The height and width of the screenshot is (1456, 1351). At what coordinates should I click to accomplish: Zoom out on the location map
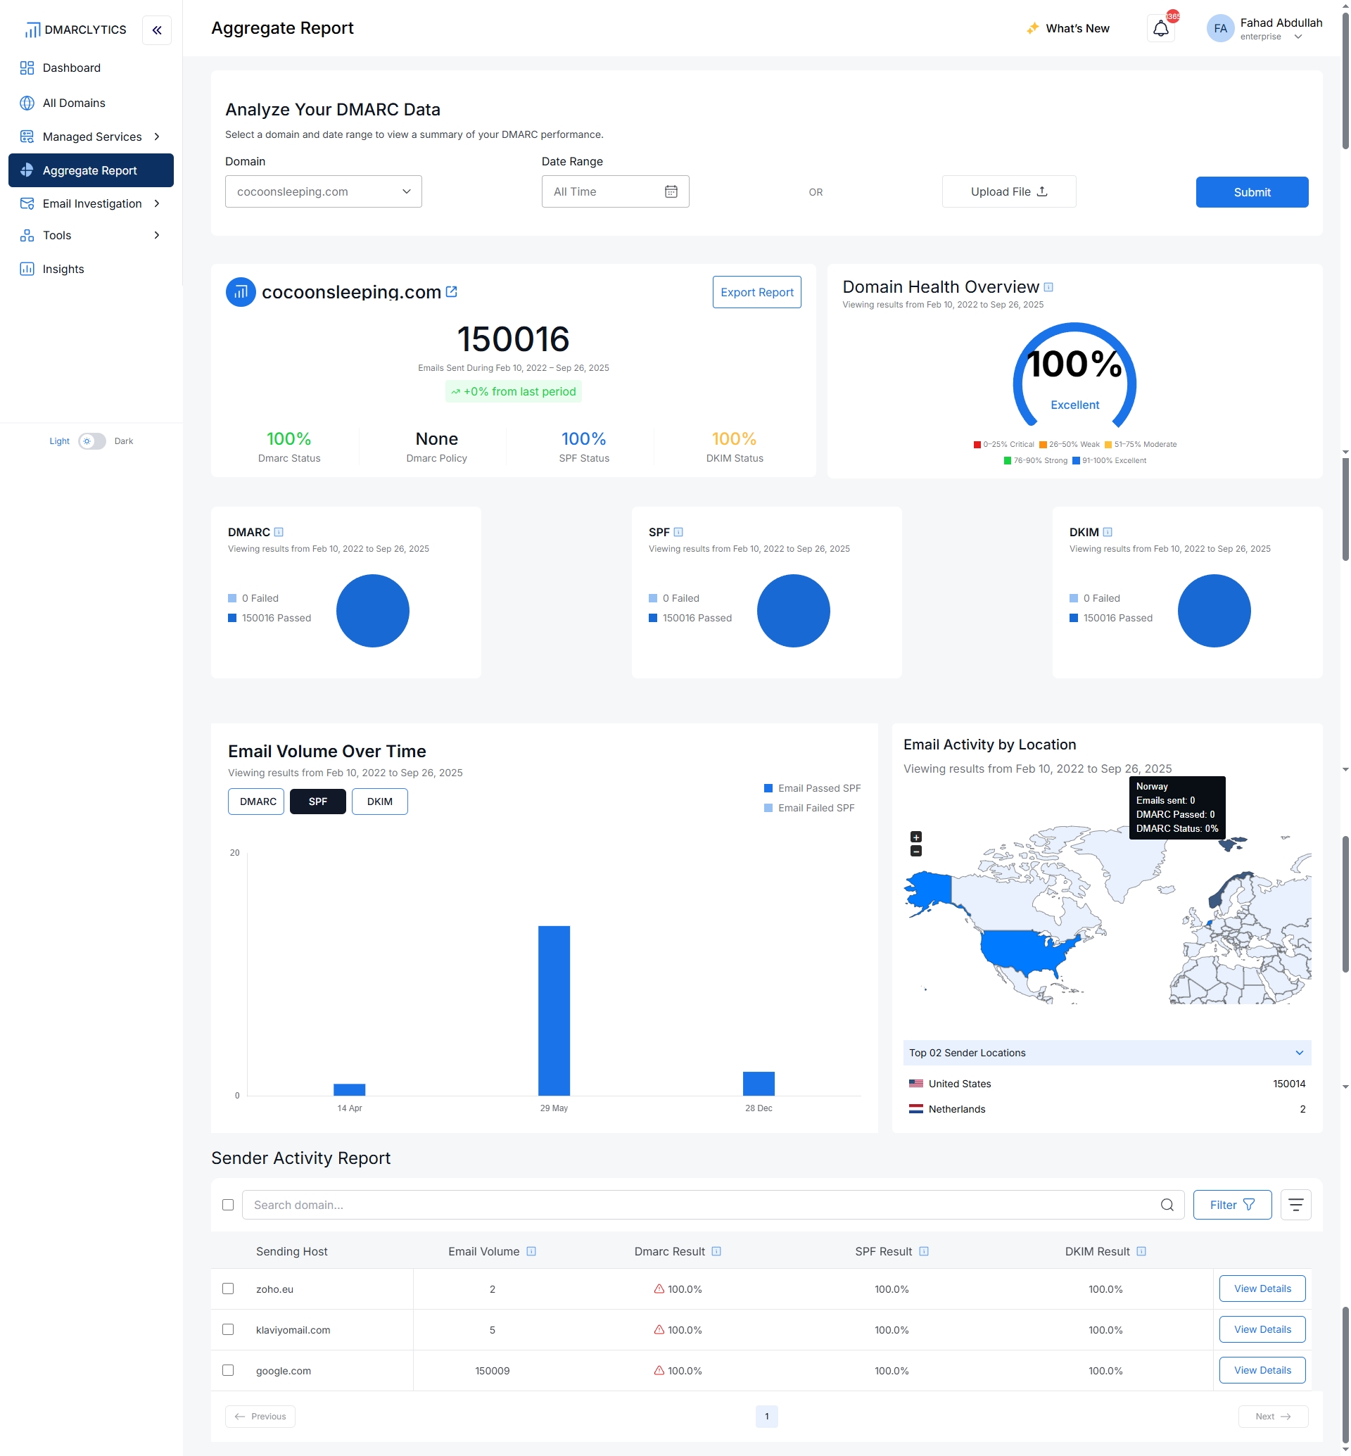tap(916, 852)
